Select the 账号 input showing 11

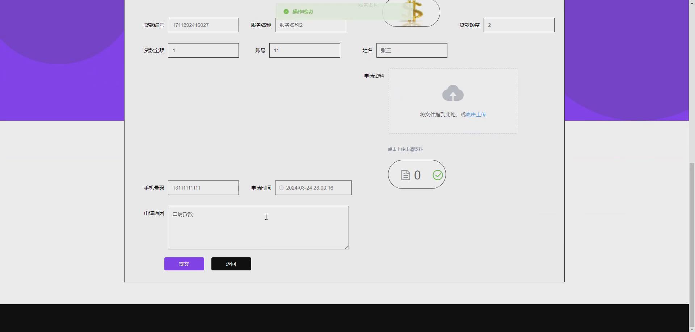pos(304,50)
